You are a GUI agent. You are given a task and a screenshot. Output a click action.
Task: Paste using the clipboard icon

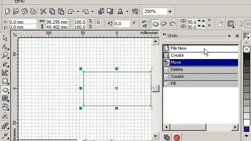tap(61, 11)
